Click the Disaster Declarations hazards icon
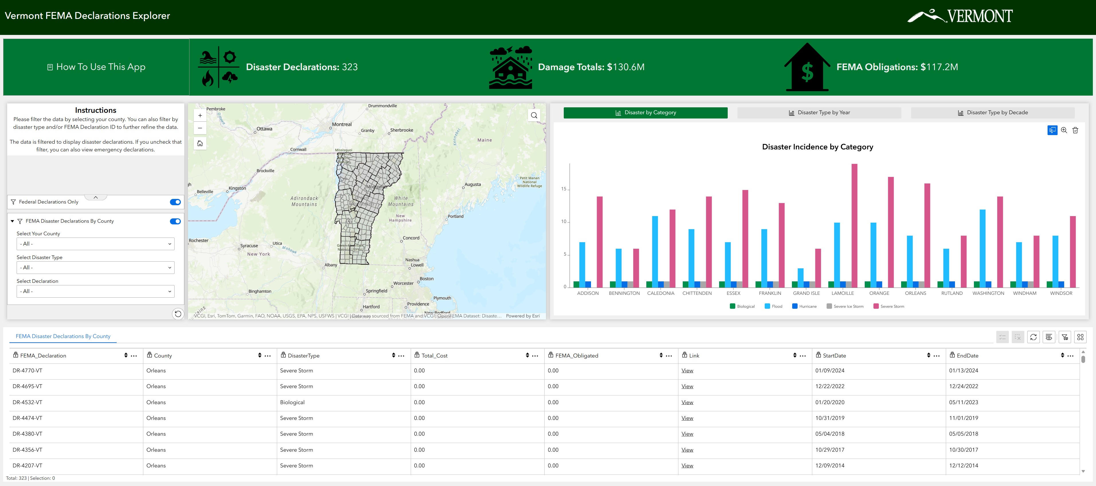 219,67
